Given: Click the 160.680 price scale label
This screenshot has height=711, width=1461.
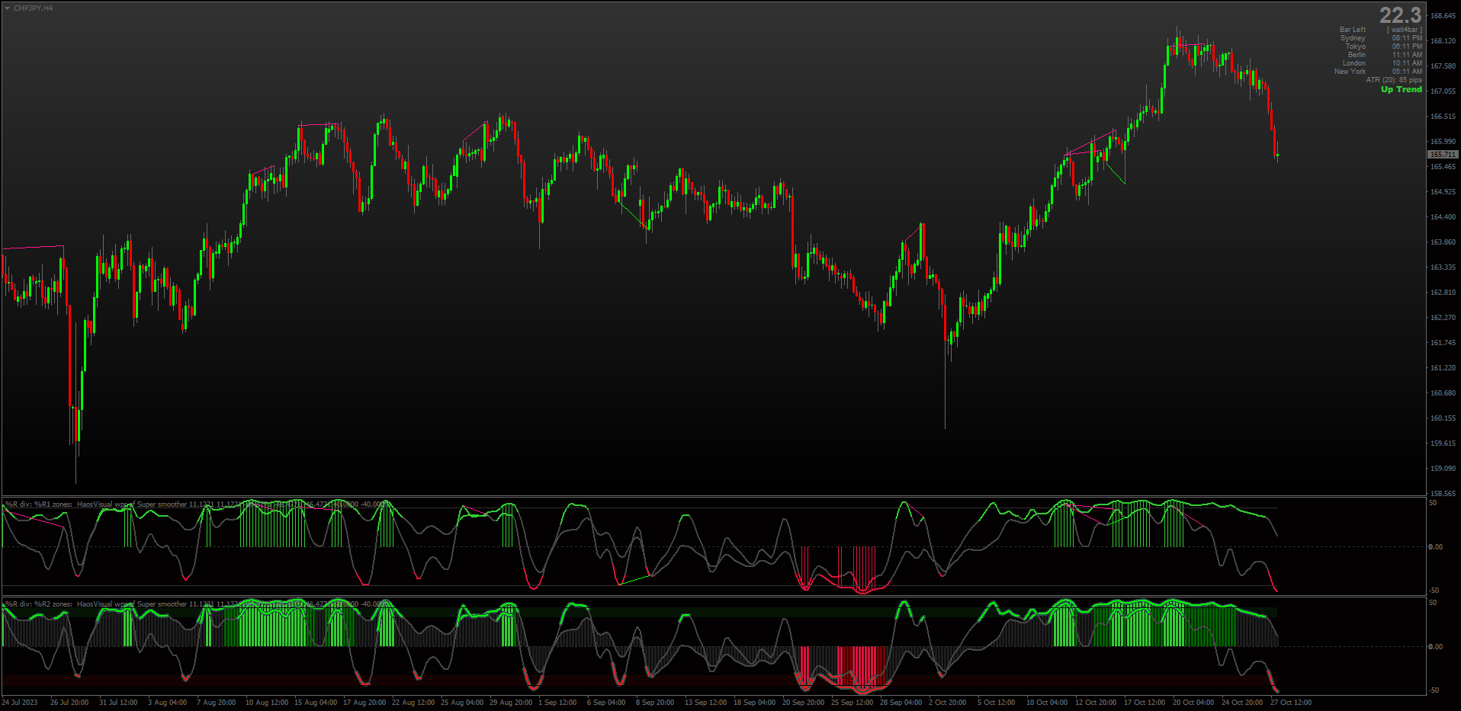Looking at the screenshot, I should click(x=1443, y=393).
